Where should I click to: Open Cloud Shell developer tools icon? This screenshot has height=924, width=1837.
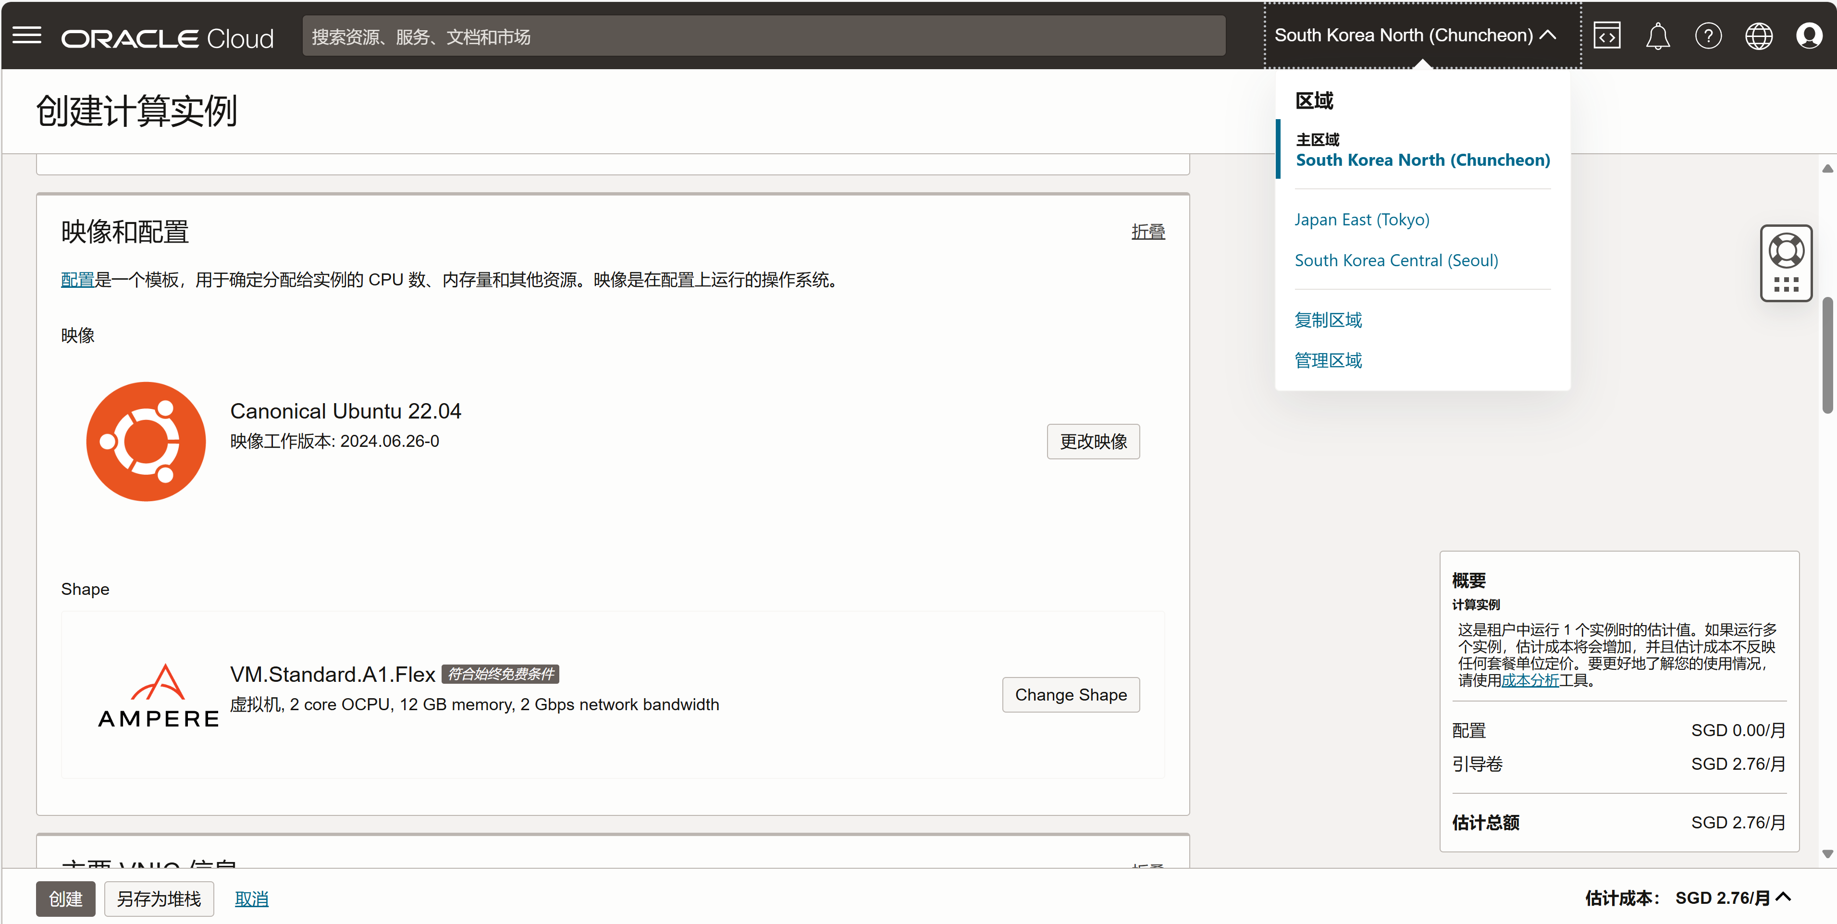(x=1607, y=36)
